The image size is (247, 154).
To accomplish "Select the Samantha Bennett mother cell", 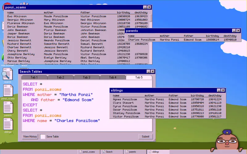I will point(57,44).
